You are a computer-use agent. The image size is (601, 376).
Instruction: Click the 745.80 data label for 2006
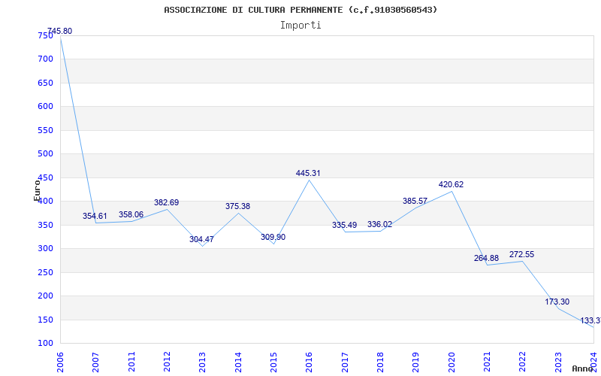click(x=59, y=31)
